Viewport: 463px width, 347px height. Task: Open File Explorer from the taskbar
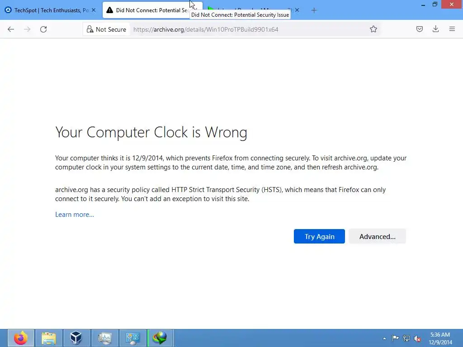click(x=49, y=338)
